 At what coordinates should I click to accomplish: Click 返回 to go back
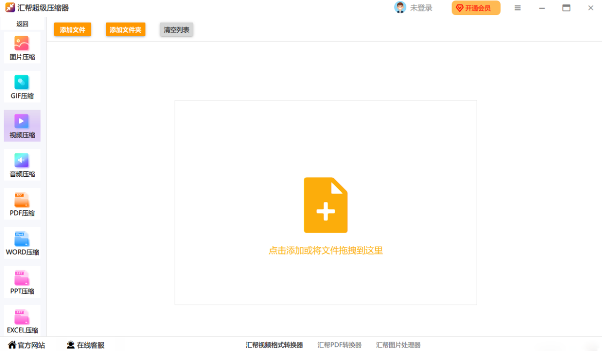[22, 24]
